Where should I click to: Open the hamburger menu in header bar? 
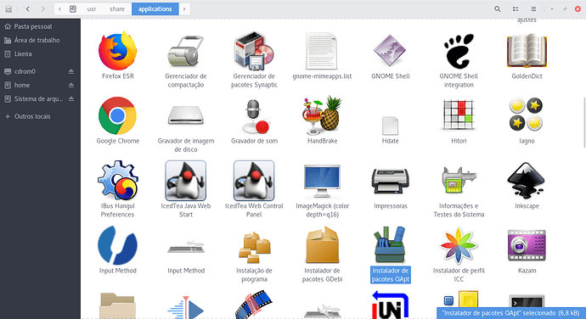[533, 9]
